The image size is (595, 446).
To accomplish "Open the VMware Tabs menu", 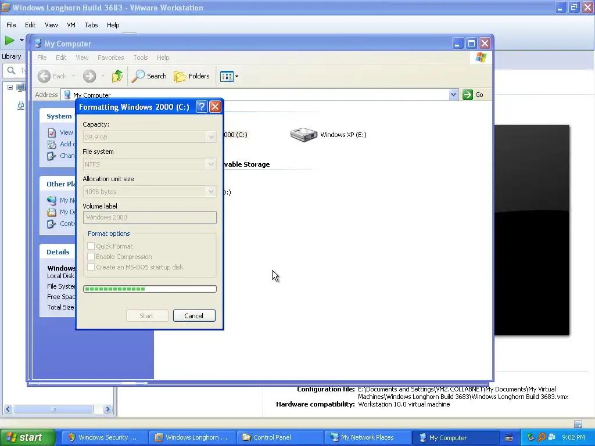I will [x=91, y=25].
